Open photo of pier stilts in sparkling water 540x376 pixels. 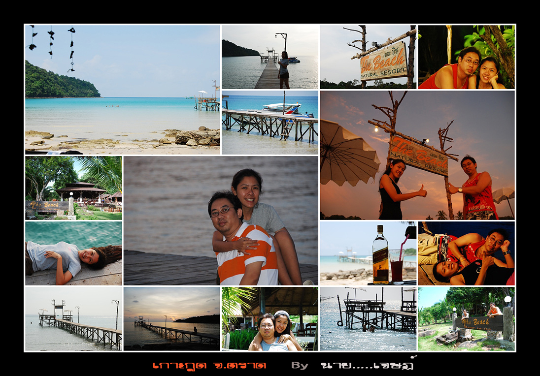click(368, 319)
